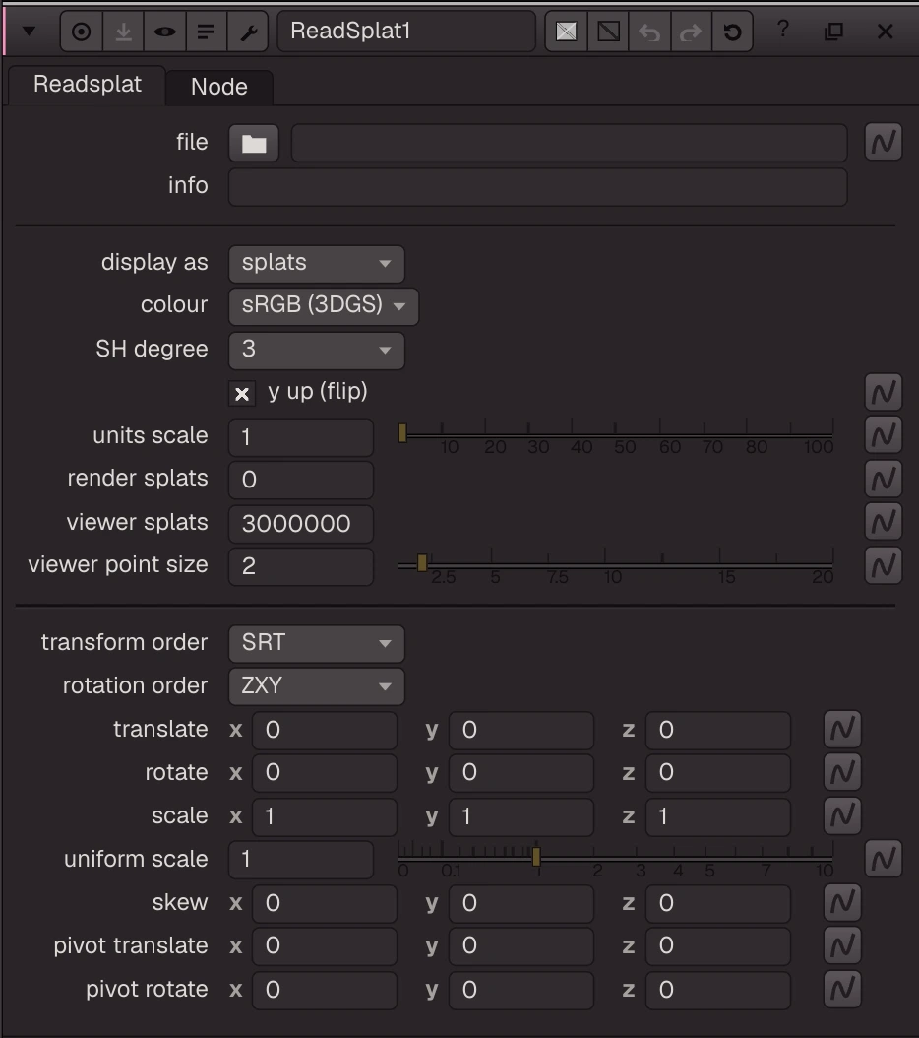The image size is (919, 1038).
Task: Open the animation menu for translate
Action: 842,729
